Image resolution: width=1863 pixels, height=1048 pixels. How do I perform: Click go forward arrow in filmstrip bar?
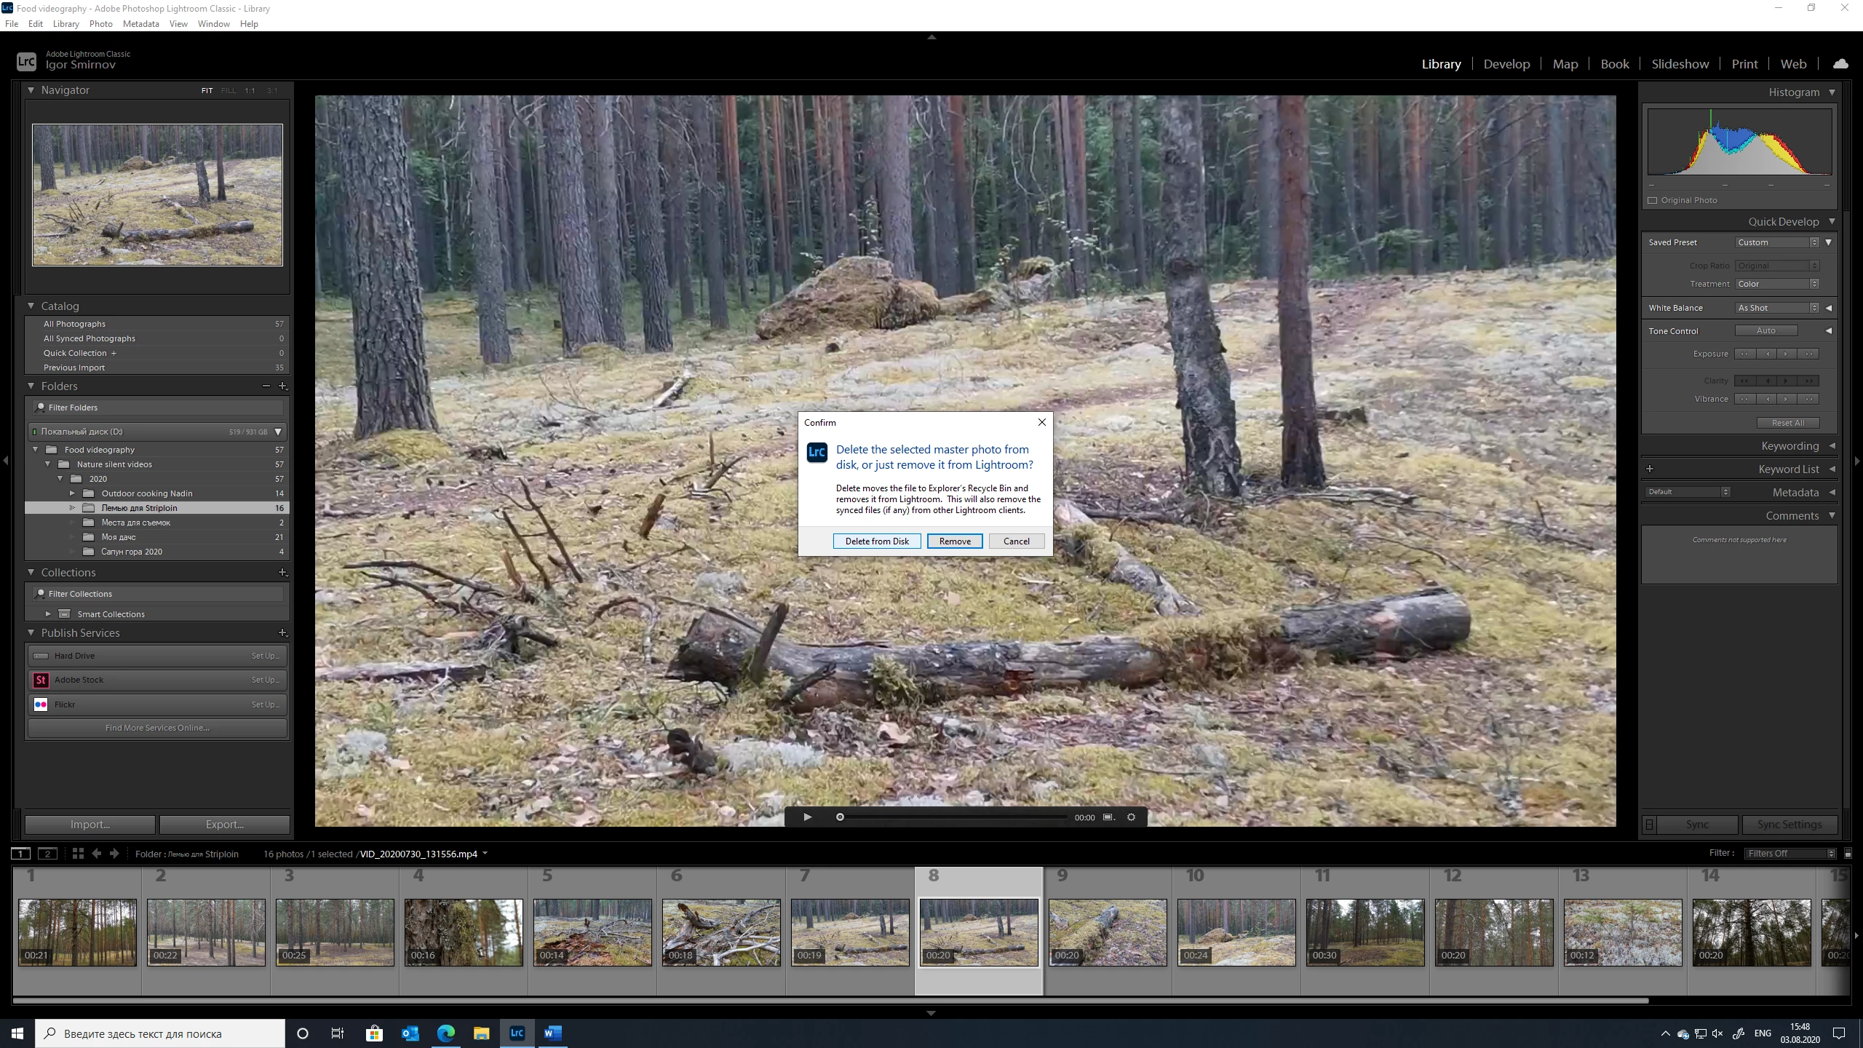(x=114, y=854)
